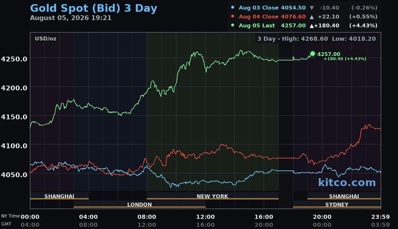Click the 3 Day High/Low summary text
This screenshot has height=229, width=398.
[x=316, y=39]
